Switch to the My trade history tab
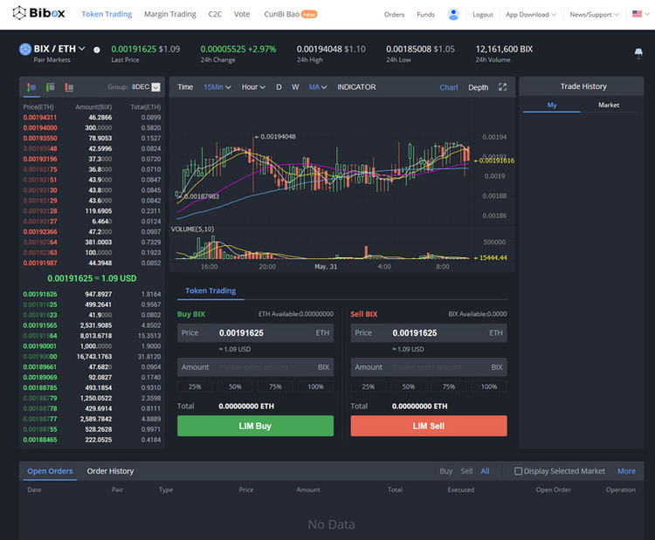The width and height of the screenshot is (655, 540). click(x=552, y=106)
